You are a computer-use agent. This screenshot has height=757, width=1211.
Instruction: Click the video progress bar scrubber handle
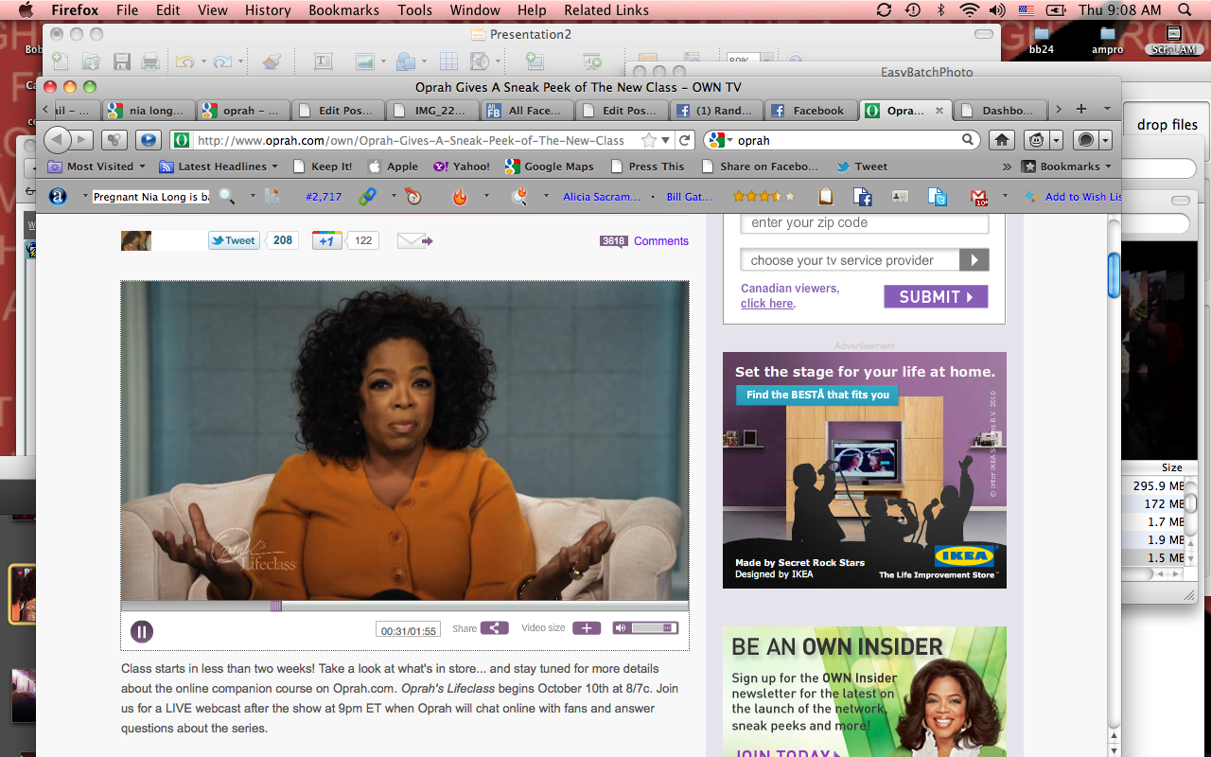pyautogui.click(x=276, y=606)
